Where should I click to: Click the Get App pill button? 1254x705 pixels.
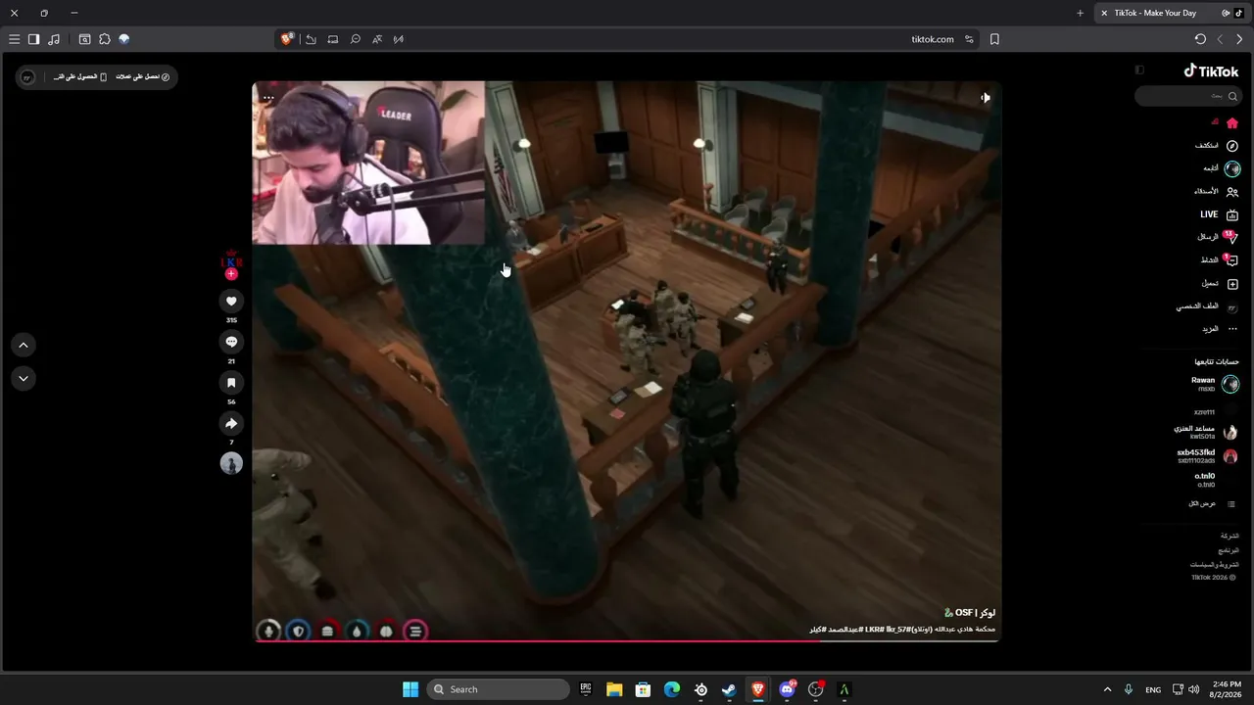80,76
